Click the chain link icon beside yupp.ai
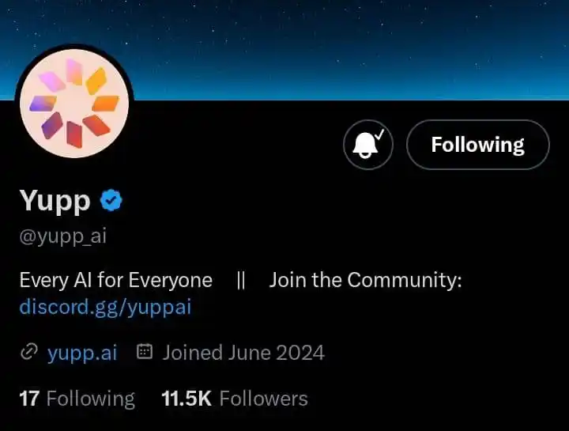Image resolution: width=569 pixels, height=431 pixels. [x=28, y=352]
